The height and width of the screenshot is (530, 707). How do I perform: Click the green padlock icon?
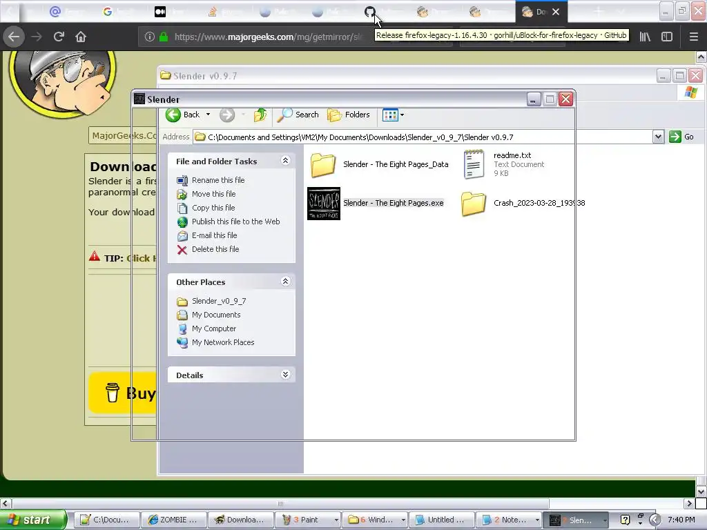(x=164, y=37)
